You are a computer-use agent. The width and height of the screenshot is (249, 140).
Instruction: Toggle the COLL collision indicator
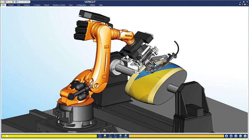pyautogui.click(x=105, y=136)
